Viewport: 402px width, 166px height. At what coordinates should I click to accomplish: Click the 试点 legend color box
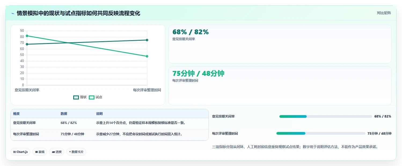click(x=92, y=97)
